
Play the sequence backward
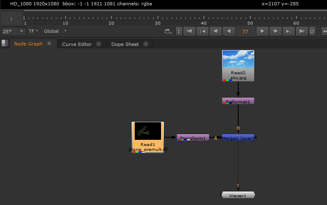click(229, 31)
